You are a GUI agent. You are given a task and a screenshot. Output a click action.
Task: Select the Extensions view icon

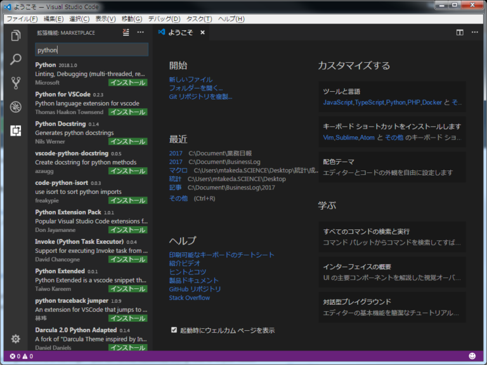click(x=15, y=131)
